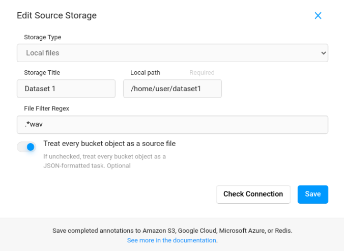This screenshot has width=344, height=251.
Task: Click the File Filter Regex label
Action: pos(46,108)
